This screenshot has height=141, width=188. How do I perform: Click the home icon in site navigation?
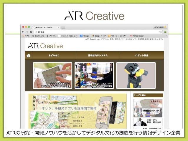[x=28, y=55]
